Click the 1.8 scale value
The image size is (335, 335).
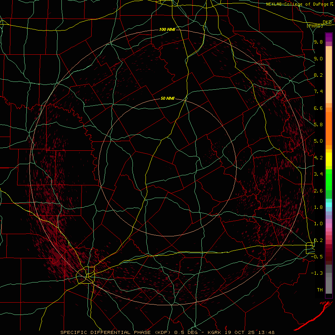coord(318,207)
